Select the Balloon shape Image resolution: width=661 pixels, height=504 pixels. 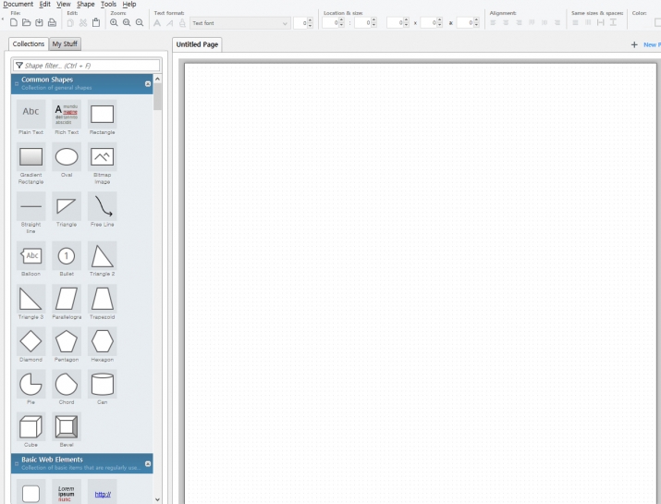pyautogui.click(x=31, y=259)
